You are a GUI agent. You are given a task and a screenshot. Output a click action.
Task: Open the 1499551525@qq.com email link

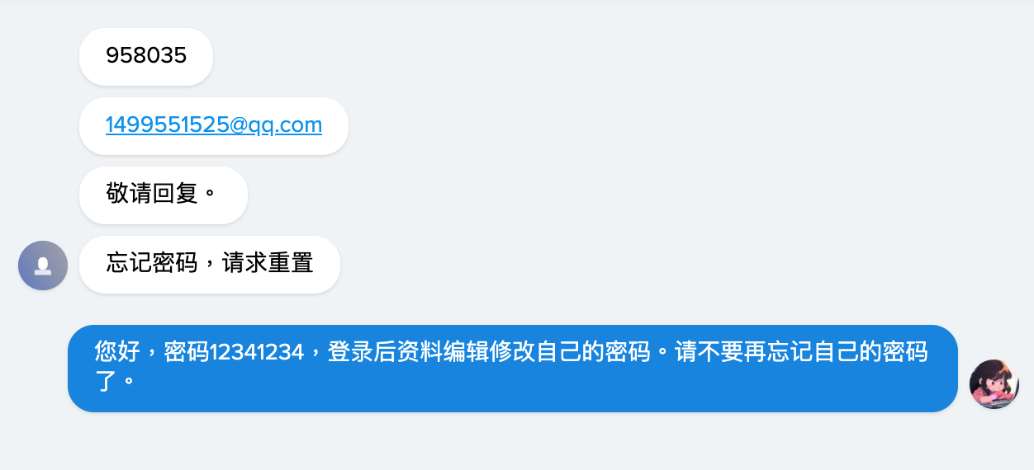tap(214, 125)
